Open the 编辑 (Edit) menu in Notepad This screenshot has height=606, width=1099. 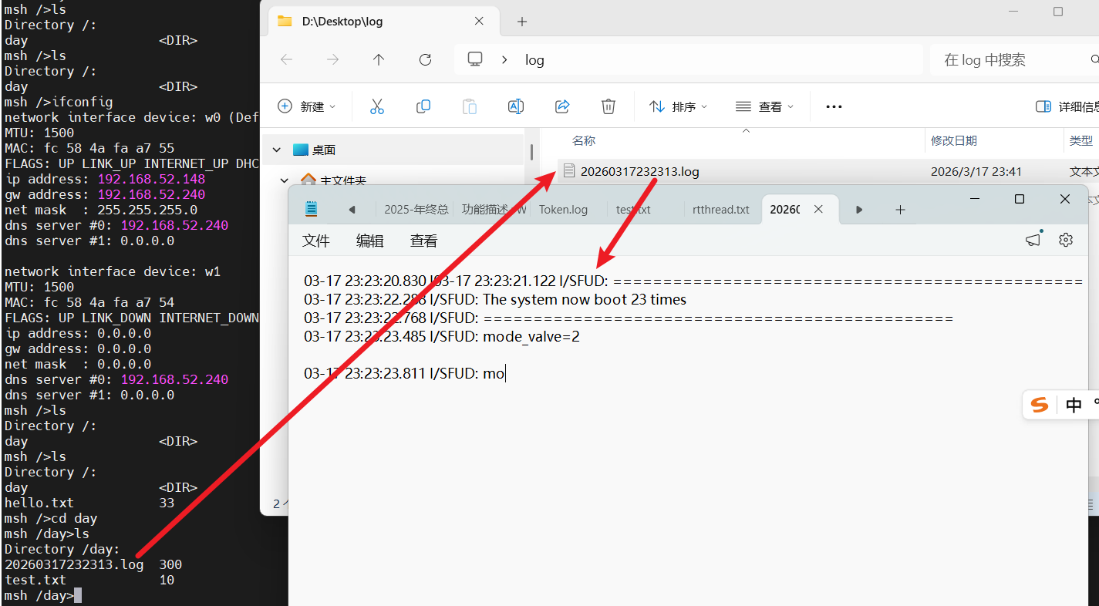369,241
